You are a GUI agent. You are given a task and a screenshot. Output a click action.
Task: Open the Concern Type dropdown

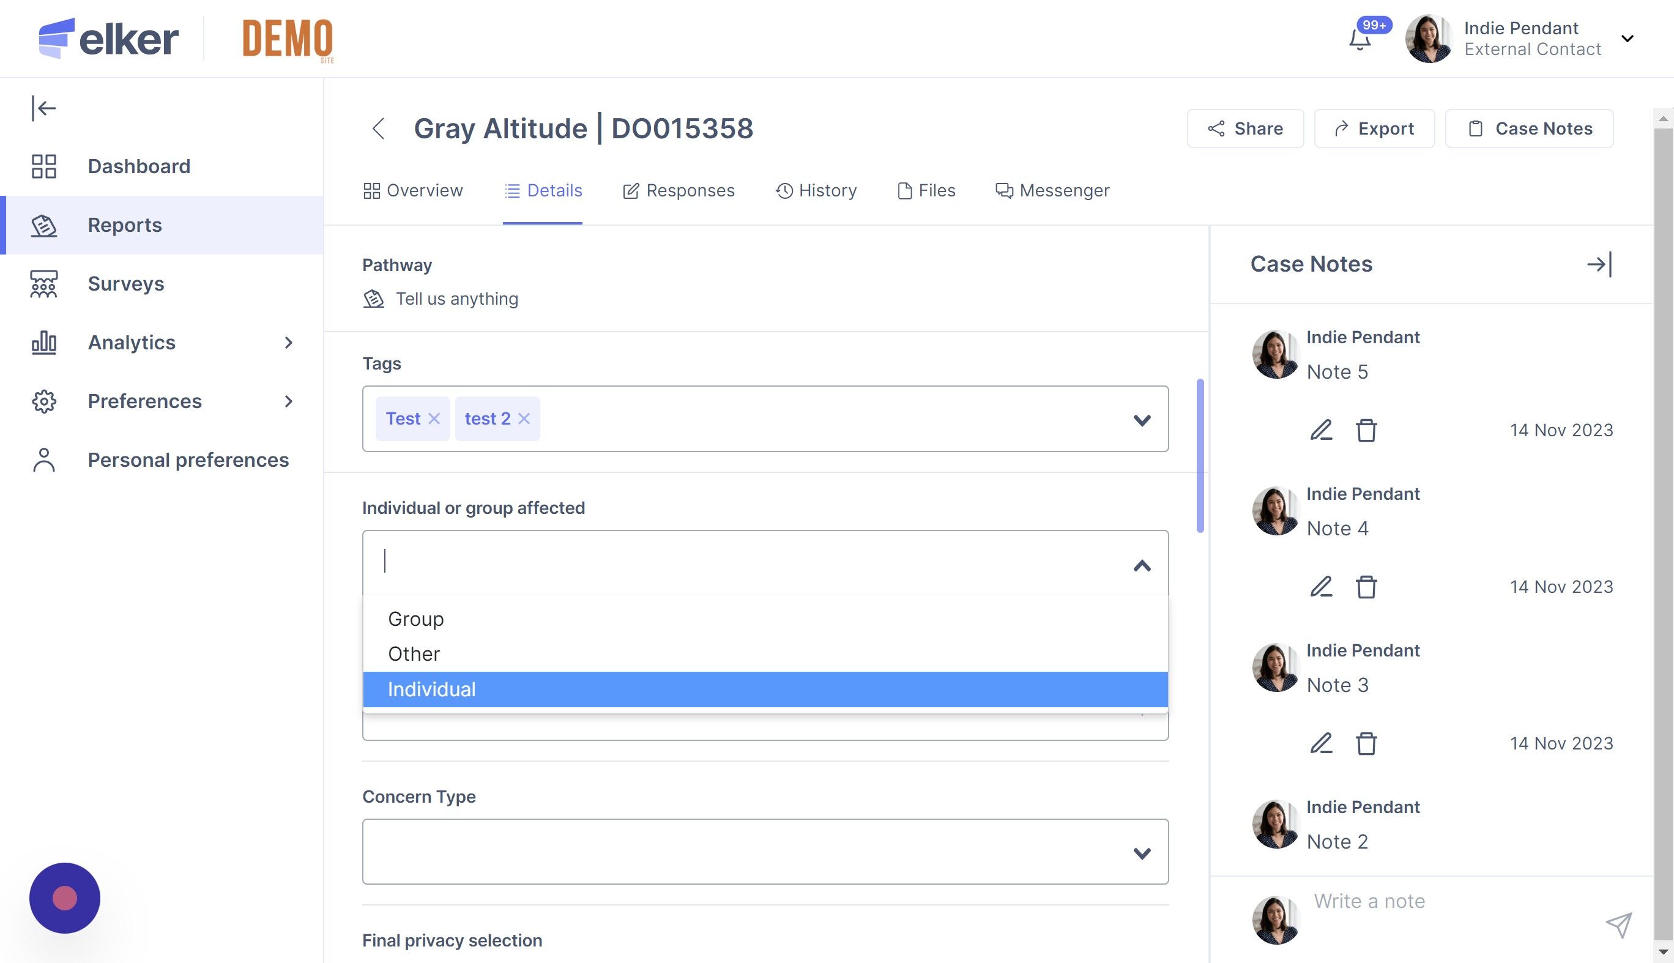click(1142, 852)
